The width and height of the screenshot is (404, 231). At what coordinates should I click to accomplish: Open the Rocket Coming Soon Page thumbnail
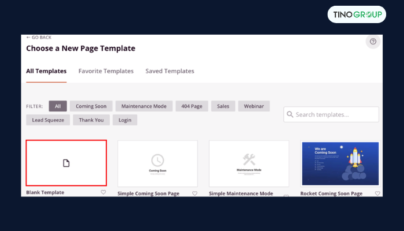coord(340,163)
